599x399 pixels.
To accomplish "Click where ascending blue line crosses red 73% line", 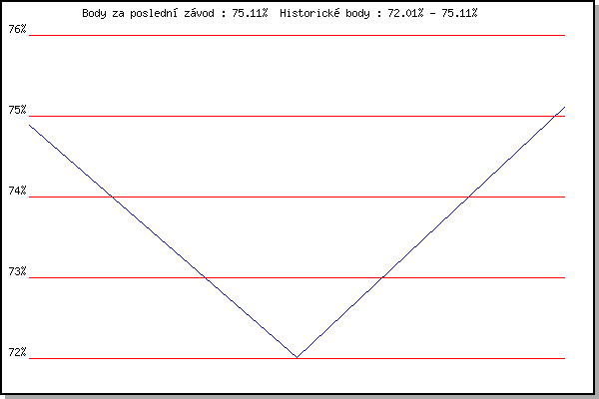I will (x=381, y=277).
